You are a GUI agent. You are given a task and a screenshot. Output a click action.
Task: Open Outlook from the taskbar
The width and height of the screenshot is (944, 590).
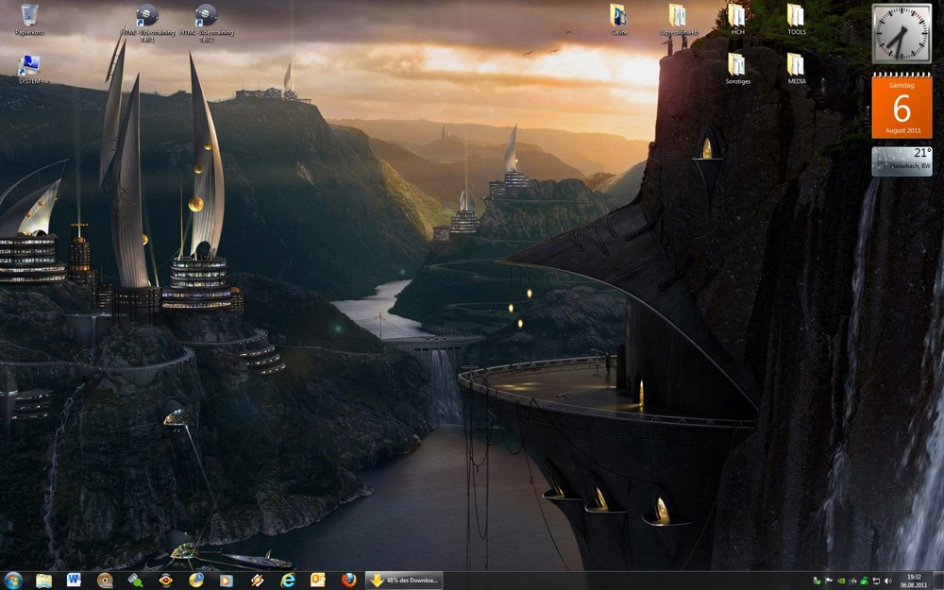pos(318,580)
